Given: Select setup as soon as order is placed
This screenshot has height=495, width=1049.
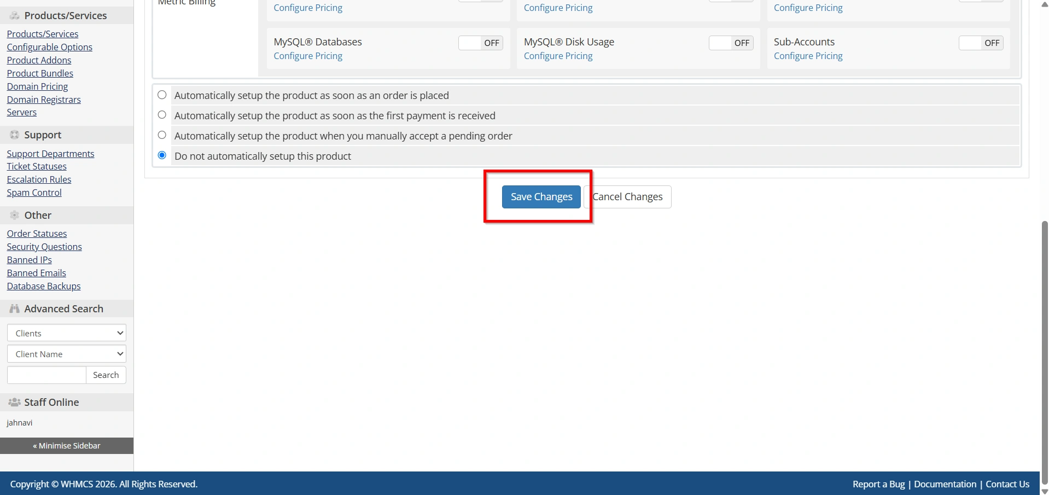Looking at the screenshot, I should [162, 95].
